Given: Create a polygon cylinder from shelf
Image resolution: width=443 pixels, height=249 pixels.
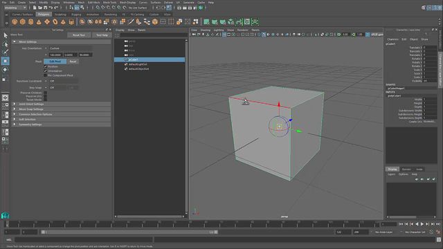Looking at the screenshot, I should [30, 21].
